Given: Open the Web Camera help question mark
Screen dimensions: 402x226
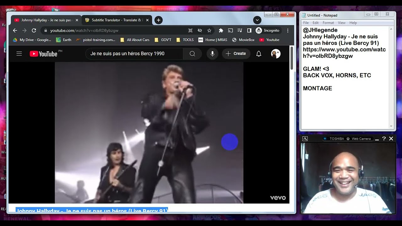Looking at the screenshot, I should click(x=384, y=138).
